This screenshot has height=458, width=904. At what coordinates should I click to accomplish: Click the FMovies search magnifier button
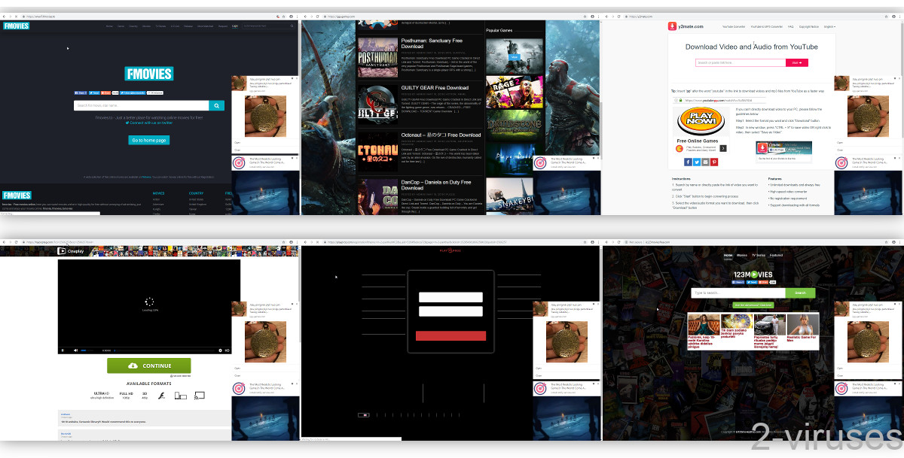point(216,106)
